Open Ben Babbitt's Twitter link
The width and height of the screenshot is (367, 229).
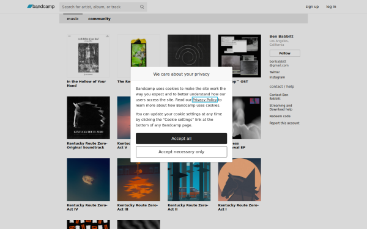tap(274, 72)
